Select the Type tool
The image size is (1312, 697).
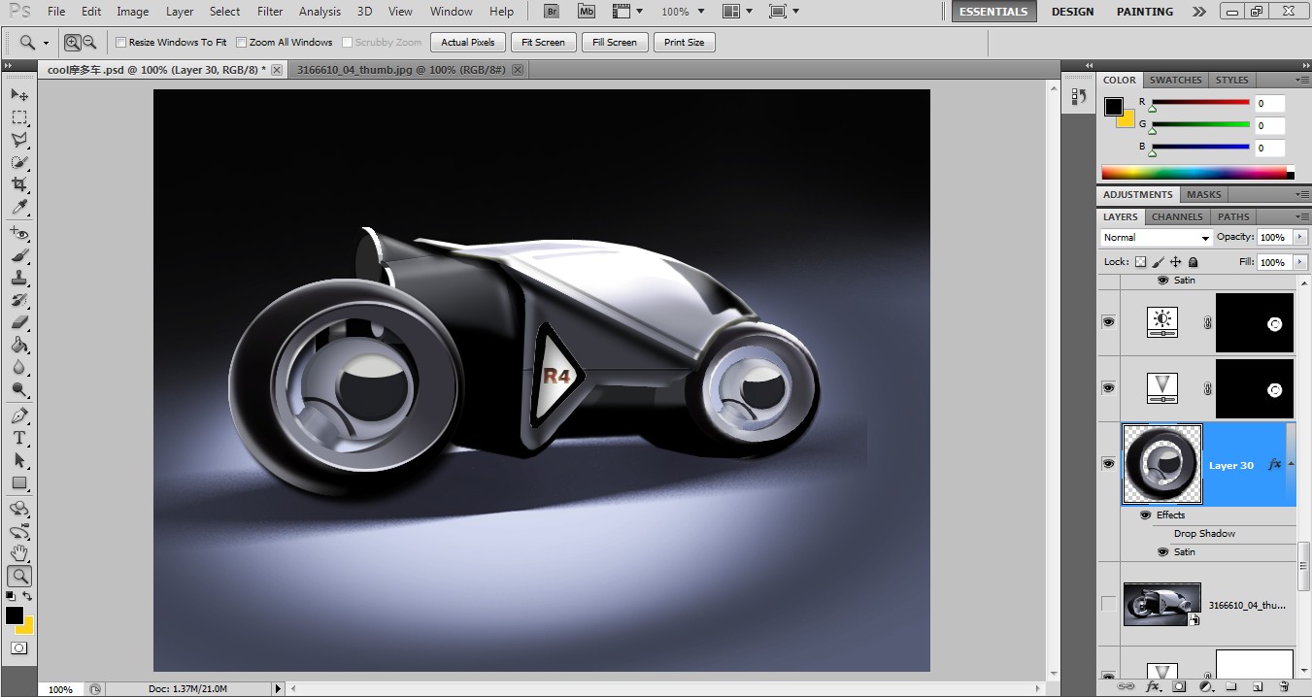coord(19,438)
